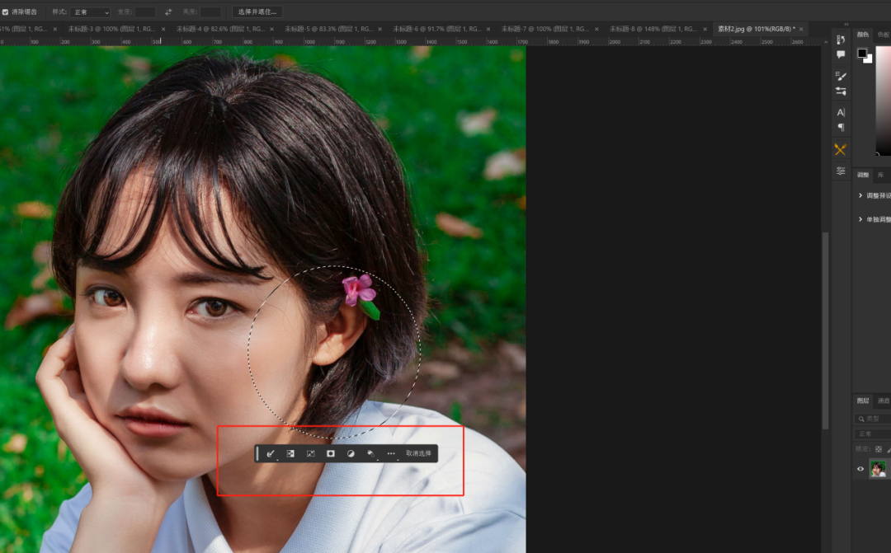
Task: Open the Brush Settings panel icon
Action: [x=841, y=76]
